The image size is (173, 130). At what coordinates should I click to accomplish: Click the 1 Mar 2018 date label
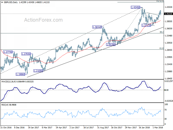(158, 127)
